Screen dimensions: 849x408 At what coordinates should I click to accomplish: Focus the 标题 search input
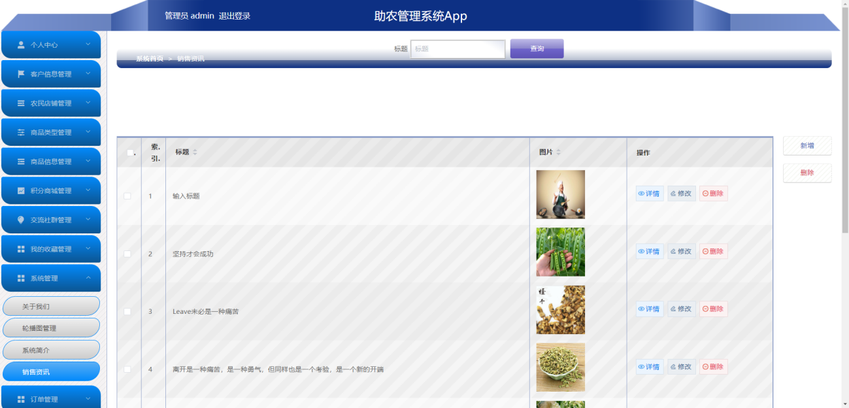point(458,49)
